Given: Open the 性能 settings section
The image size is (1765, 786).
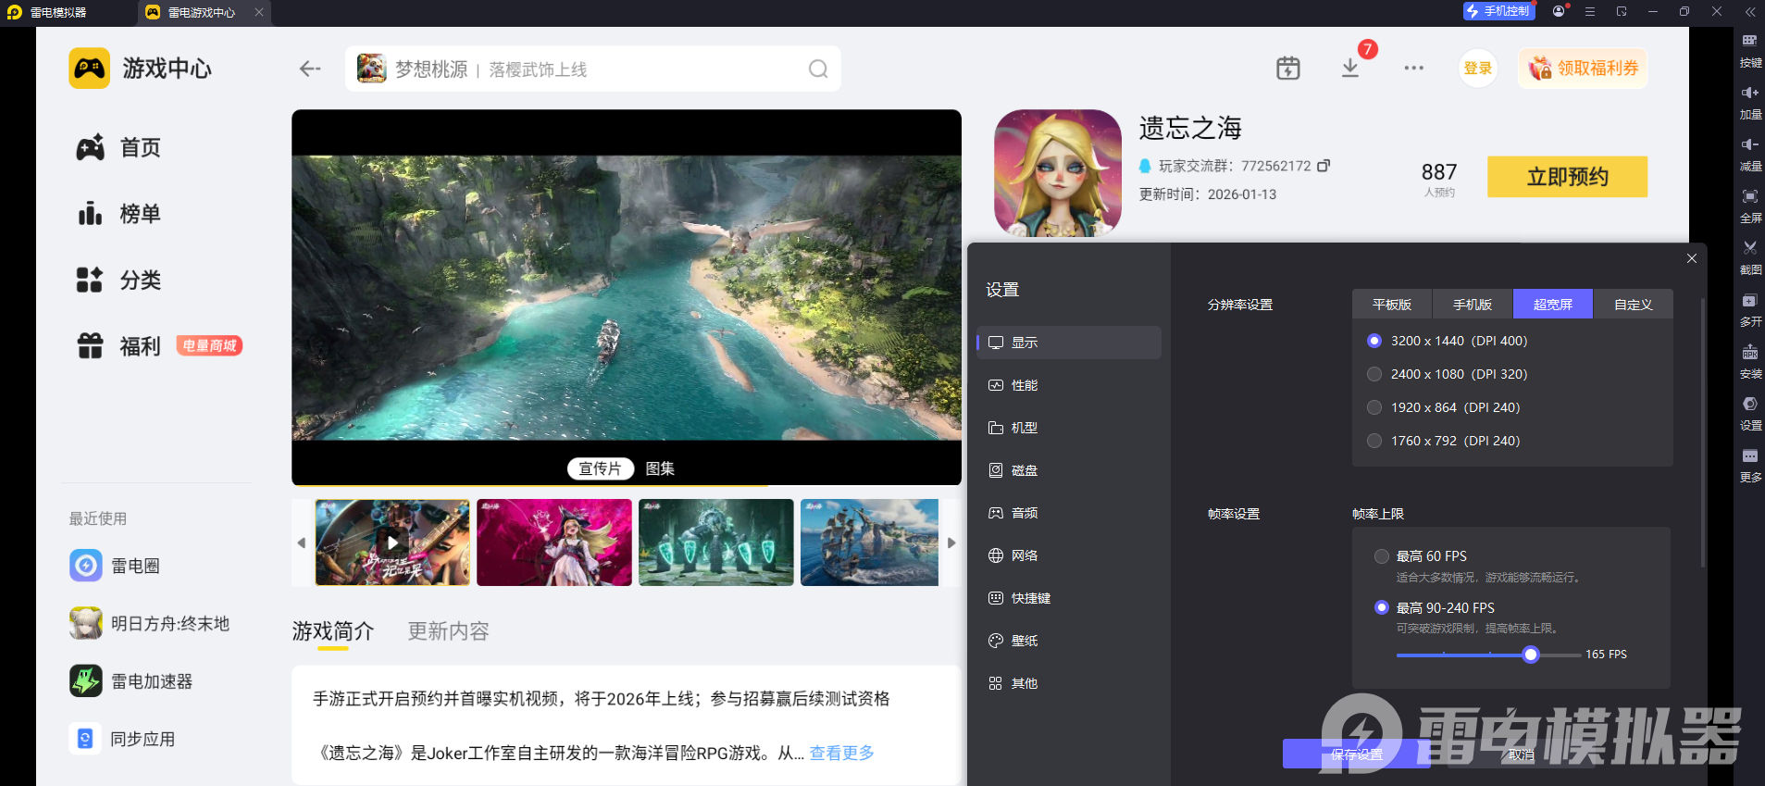Looking at the screenshot, I should coord(1024,385).
